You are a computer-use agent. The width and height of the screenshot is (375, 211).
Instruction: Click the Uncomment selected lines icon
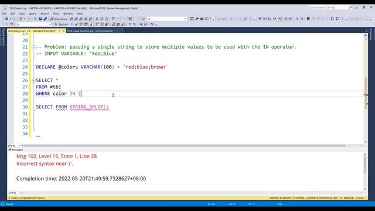(x=134, y=24)
